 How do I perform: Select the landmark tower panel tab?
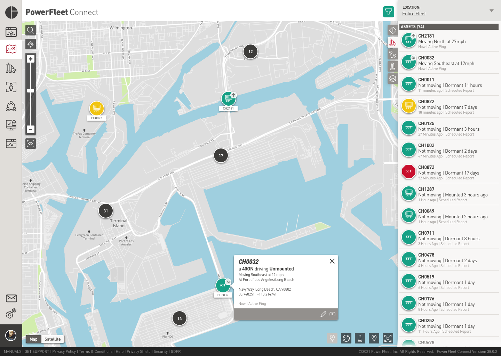(392, 66)
